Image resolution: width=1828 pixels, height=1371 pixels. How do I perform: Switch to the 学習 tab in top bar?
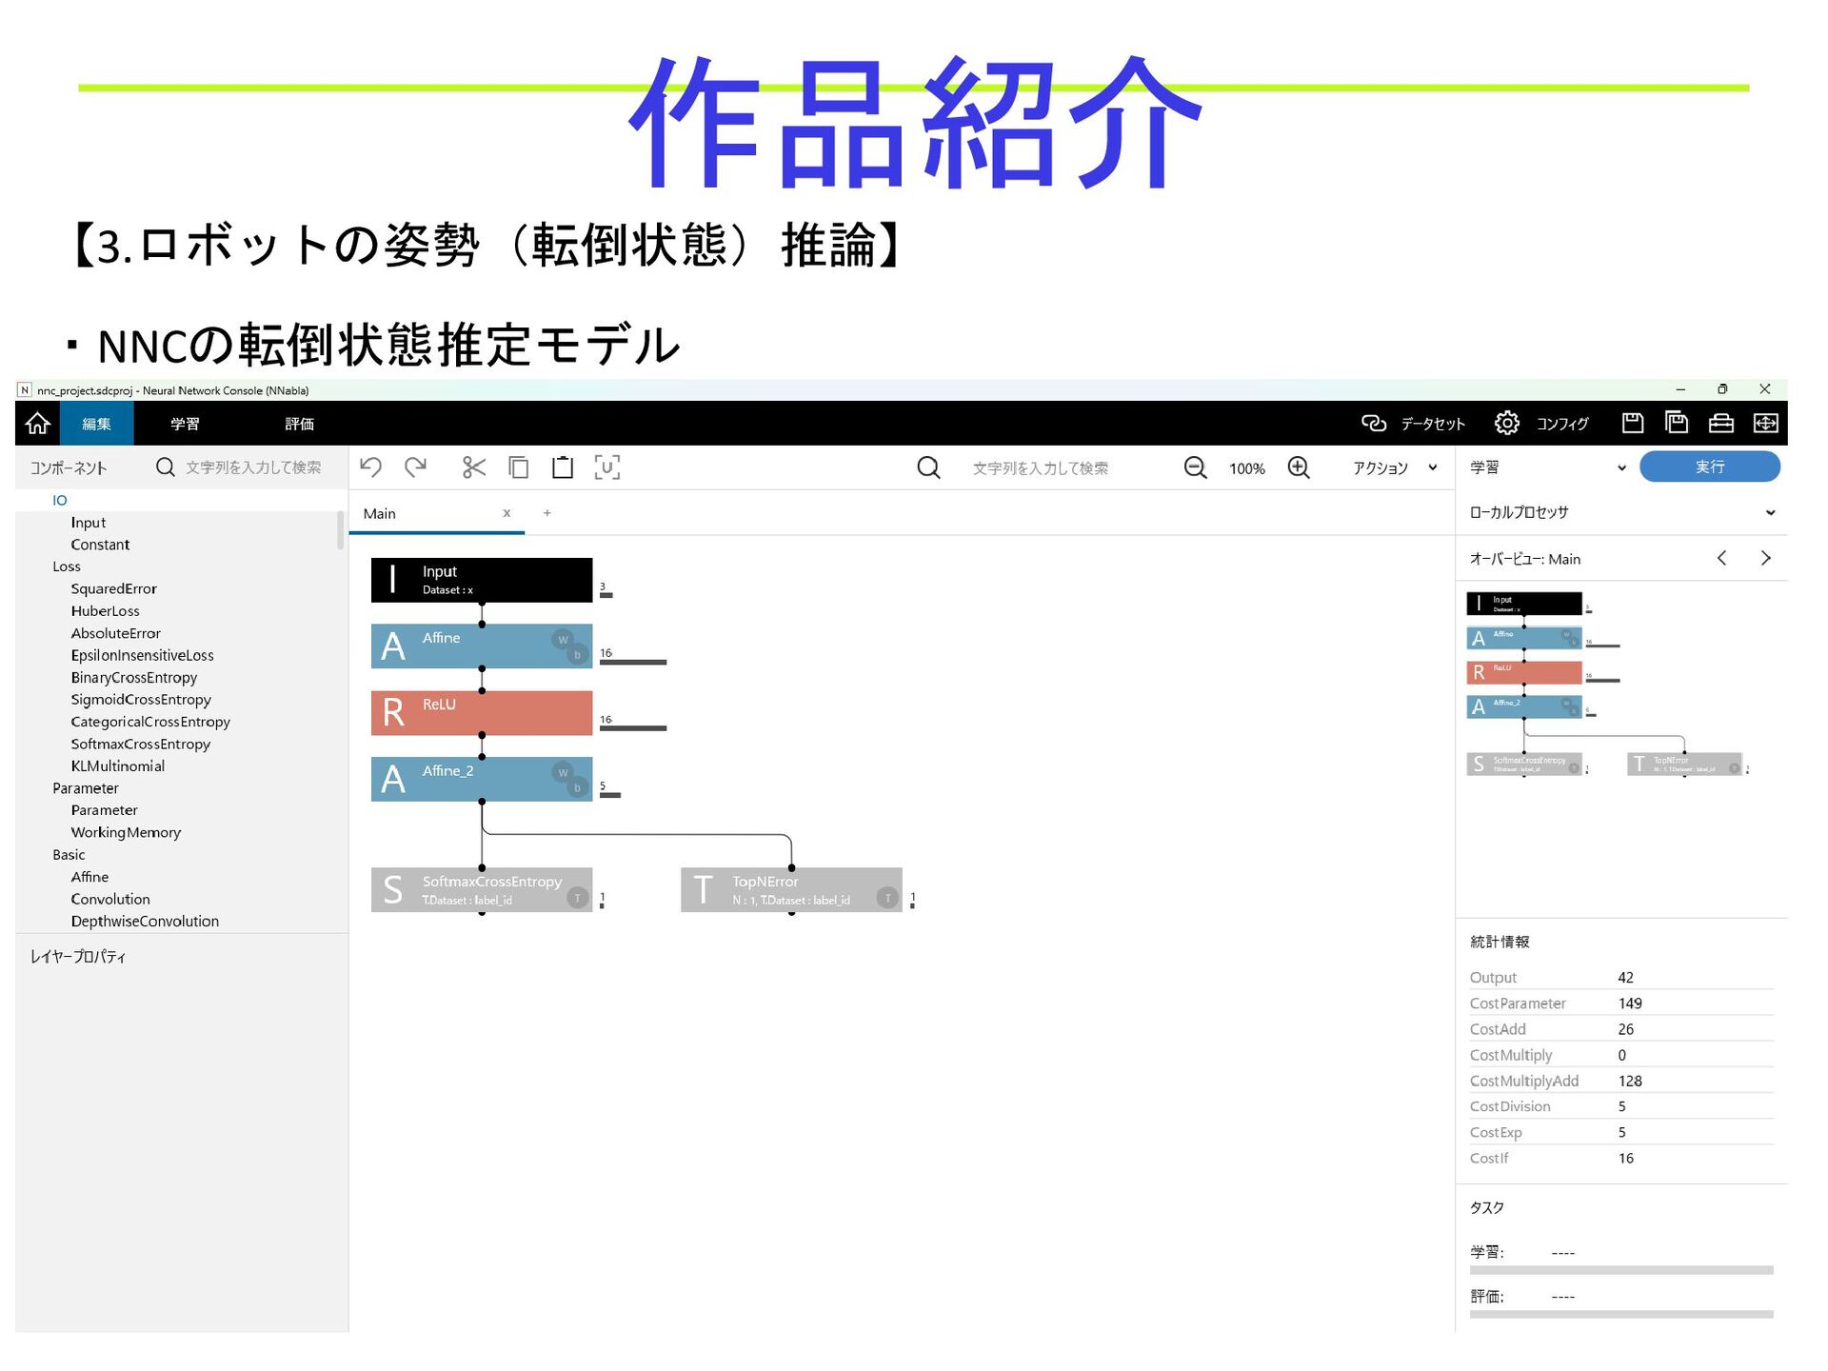tap(185, 424)
